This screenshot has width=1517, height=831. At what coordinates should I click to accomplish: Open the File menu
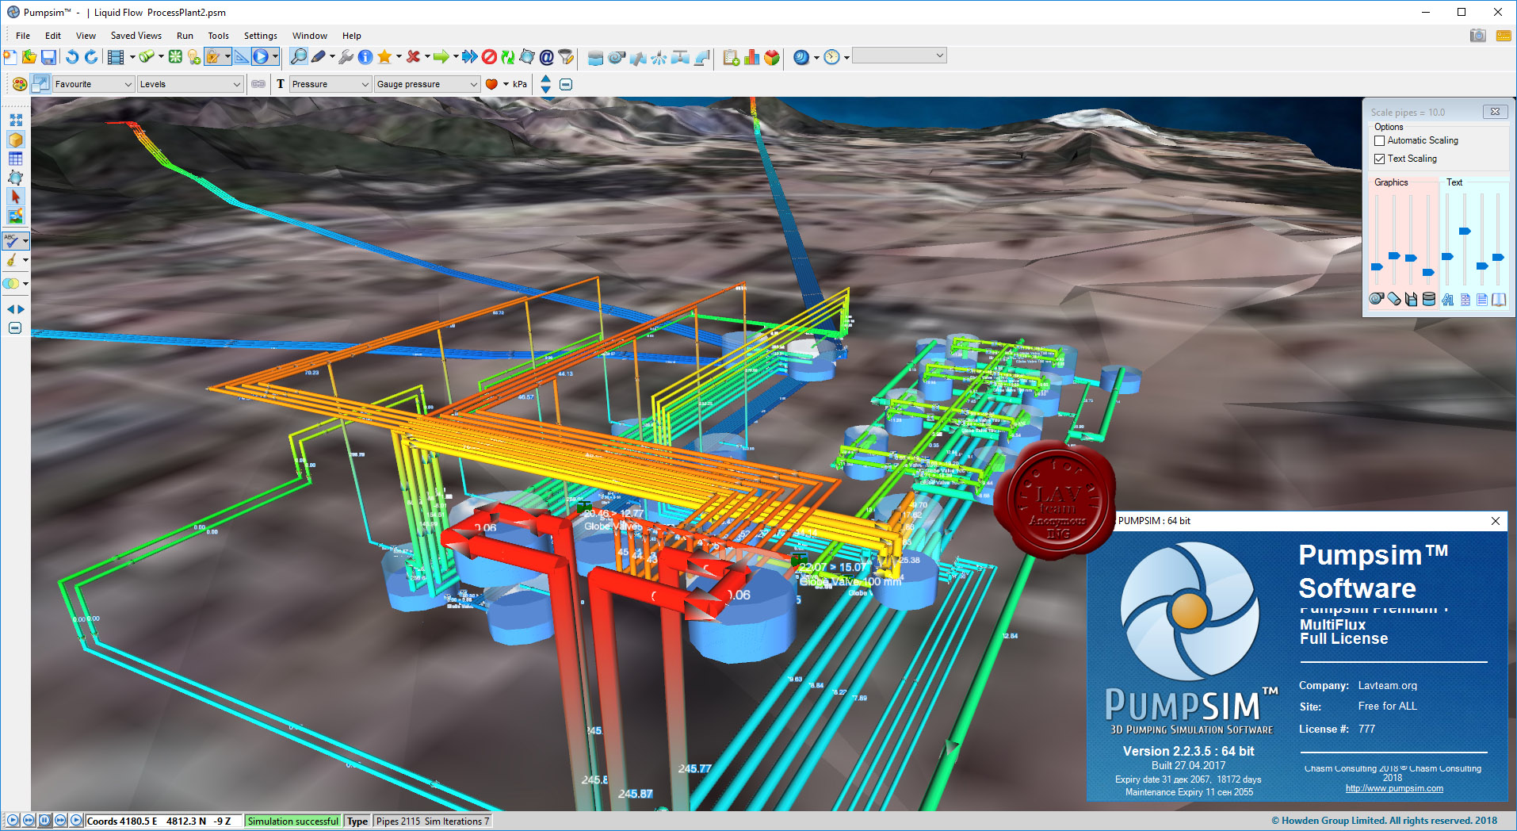click(x=23, y=36)
